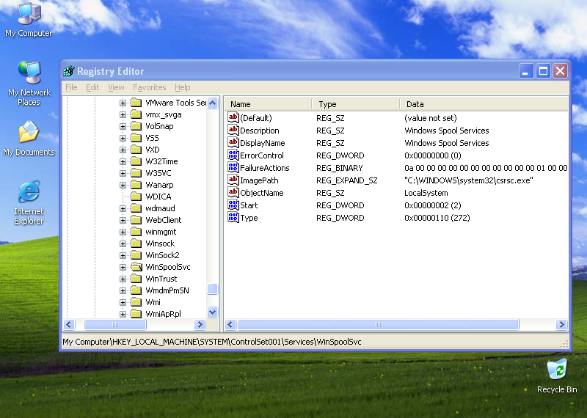Screen dimensions: 587x418
Task: Expand the VXD key node
Action: coord(123,150)
